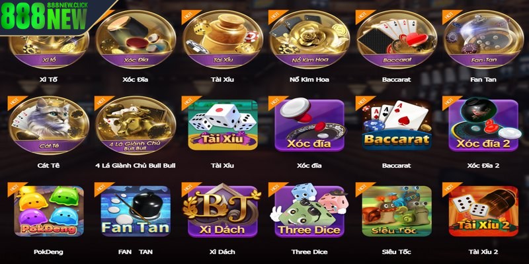
Task: Open blue Fan Tan game tile
Action: [136, 211]
